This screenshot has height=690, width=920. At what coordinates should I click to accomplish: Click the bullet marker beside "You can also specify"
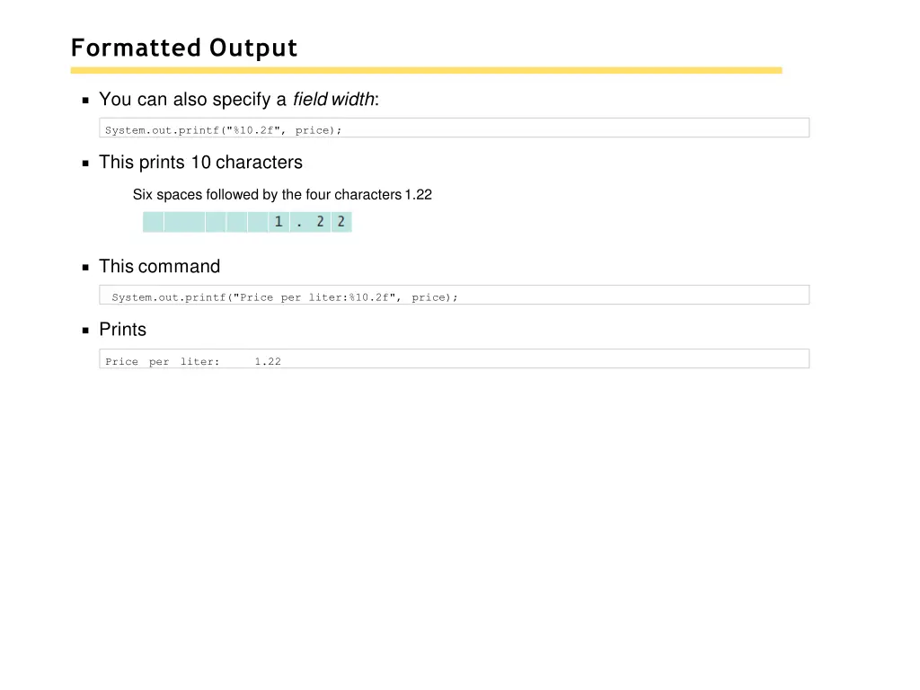(x=85, y=100)
